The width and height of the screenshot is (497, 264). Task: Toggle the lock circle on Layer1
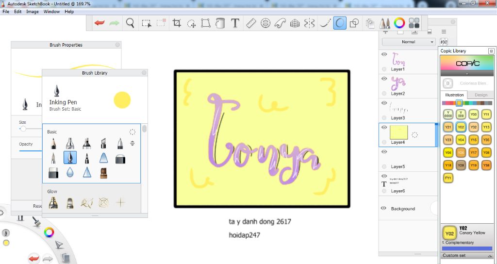(x=384, y=69)
